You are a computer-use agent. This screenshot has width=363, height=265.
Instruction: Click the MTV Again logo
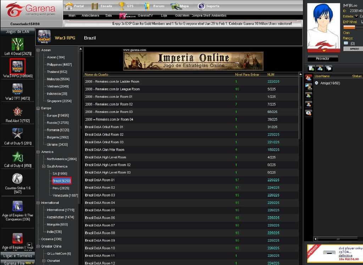pos(127,16)
